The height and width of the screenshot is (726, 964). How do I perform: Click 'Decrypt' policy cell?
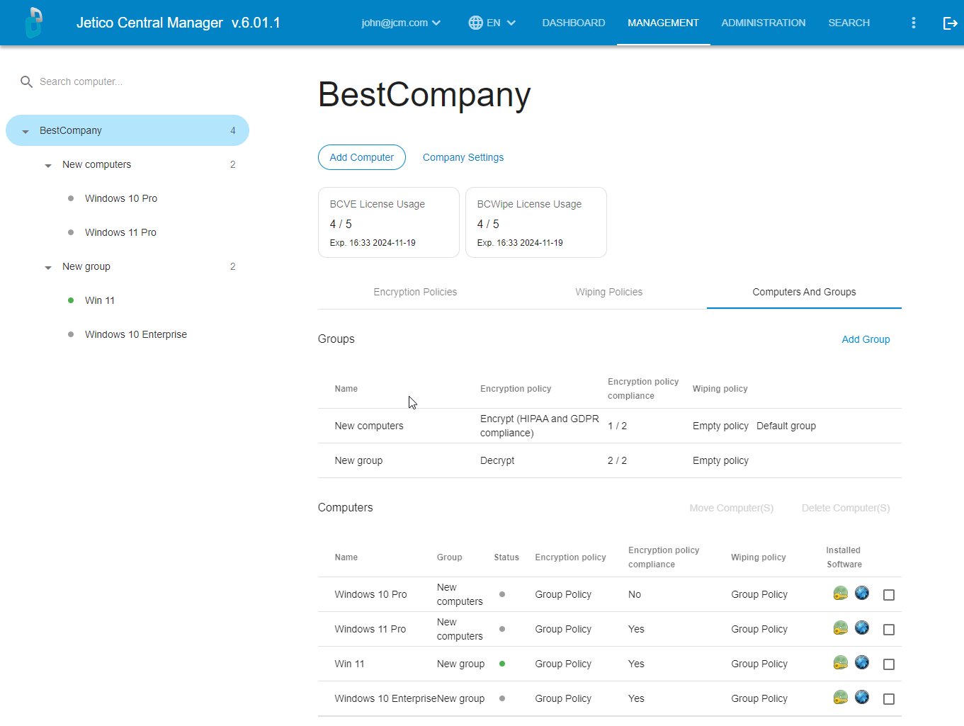pyautogui.click(x=497, y=460)
